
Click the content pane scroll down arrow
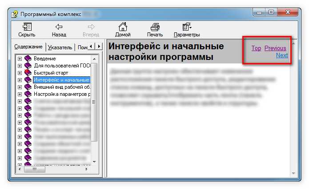[293, 173]
